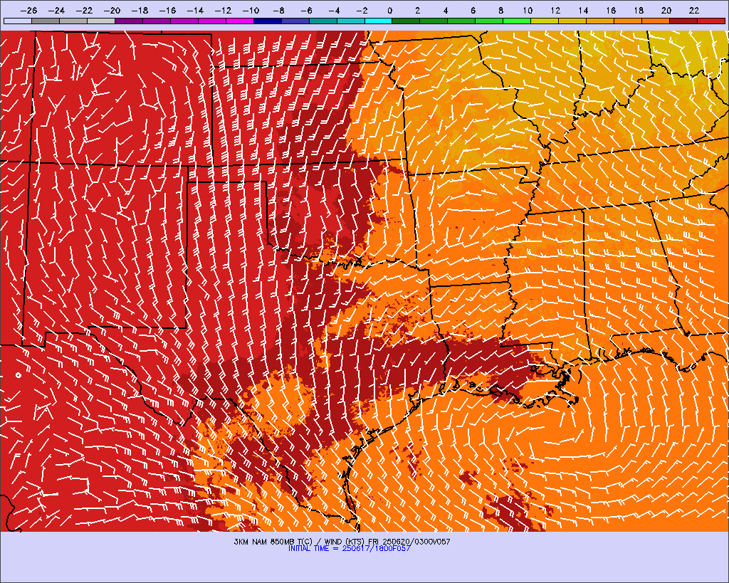Click the lavender swatch left of -26
This screenshot has width=729, height=583.
(18, 21)
